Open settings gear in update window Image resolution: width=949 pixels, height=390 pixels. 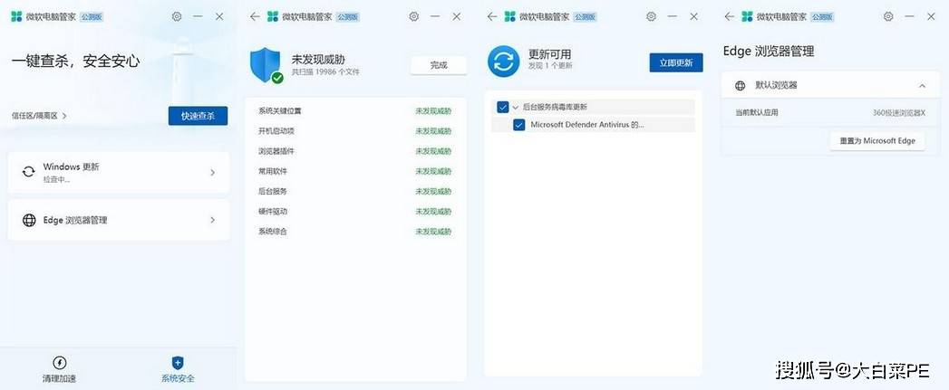pyautogui.click(x=651, y=17)
